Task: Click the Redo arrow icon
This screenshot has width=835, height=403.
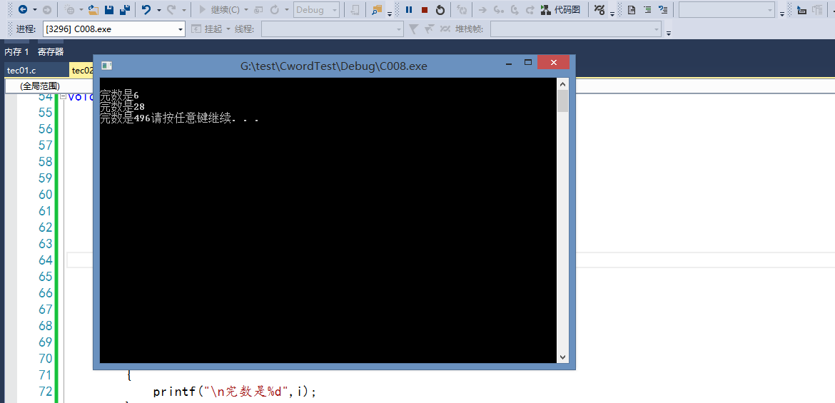Action: [x=171, y=9]
